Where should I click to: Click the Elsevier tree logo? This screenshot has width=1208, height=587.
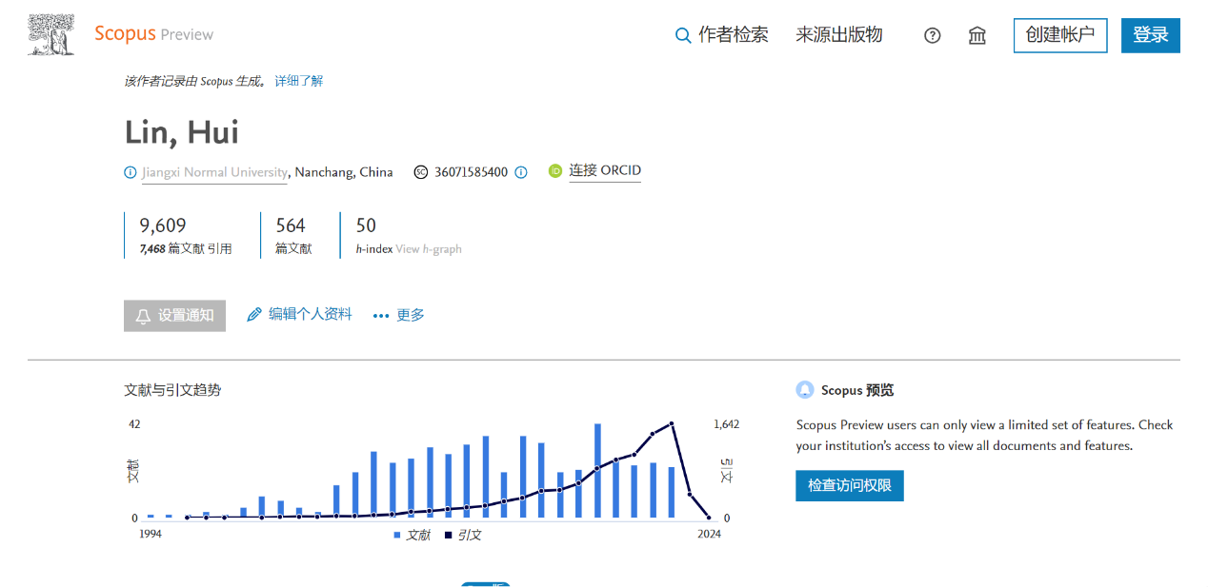point(51,35)
